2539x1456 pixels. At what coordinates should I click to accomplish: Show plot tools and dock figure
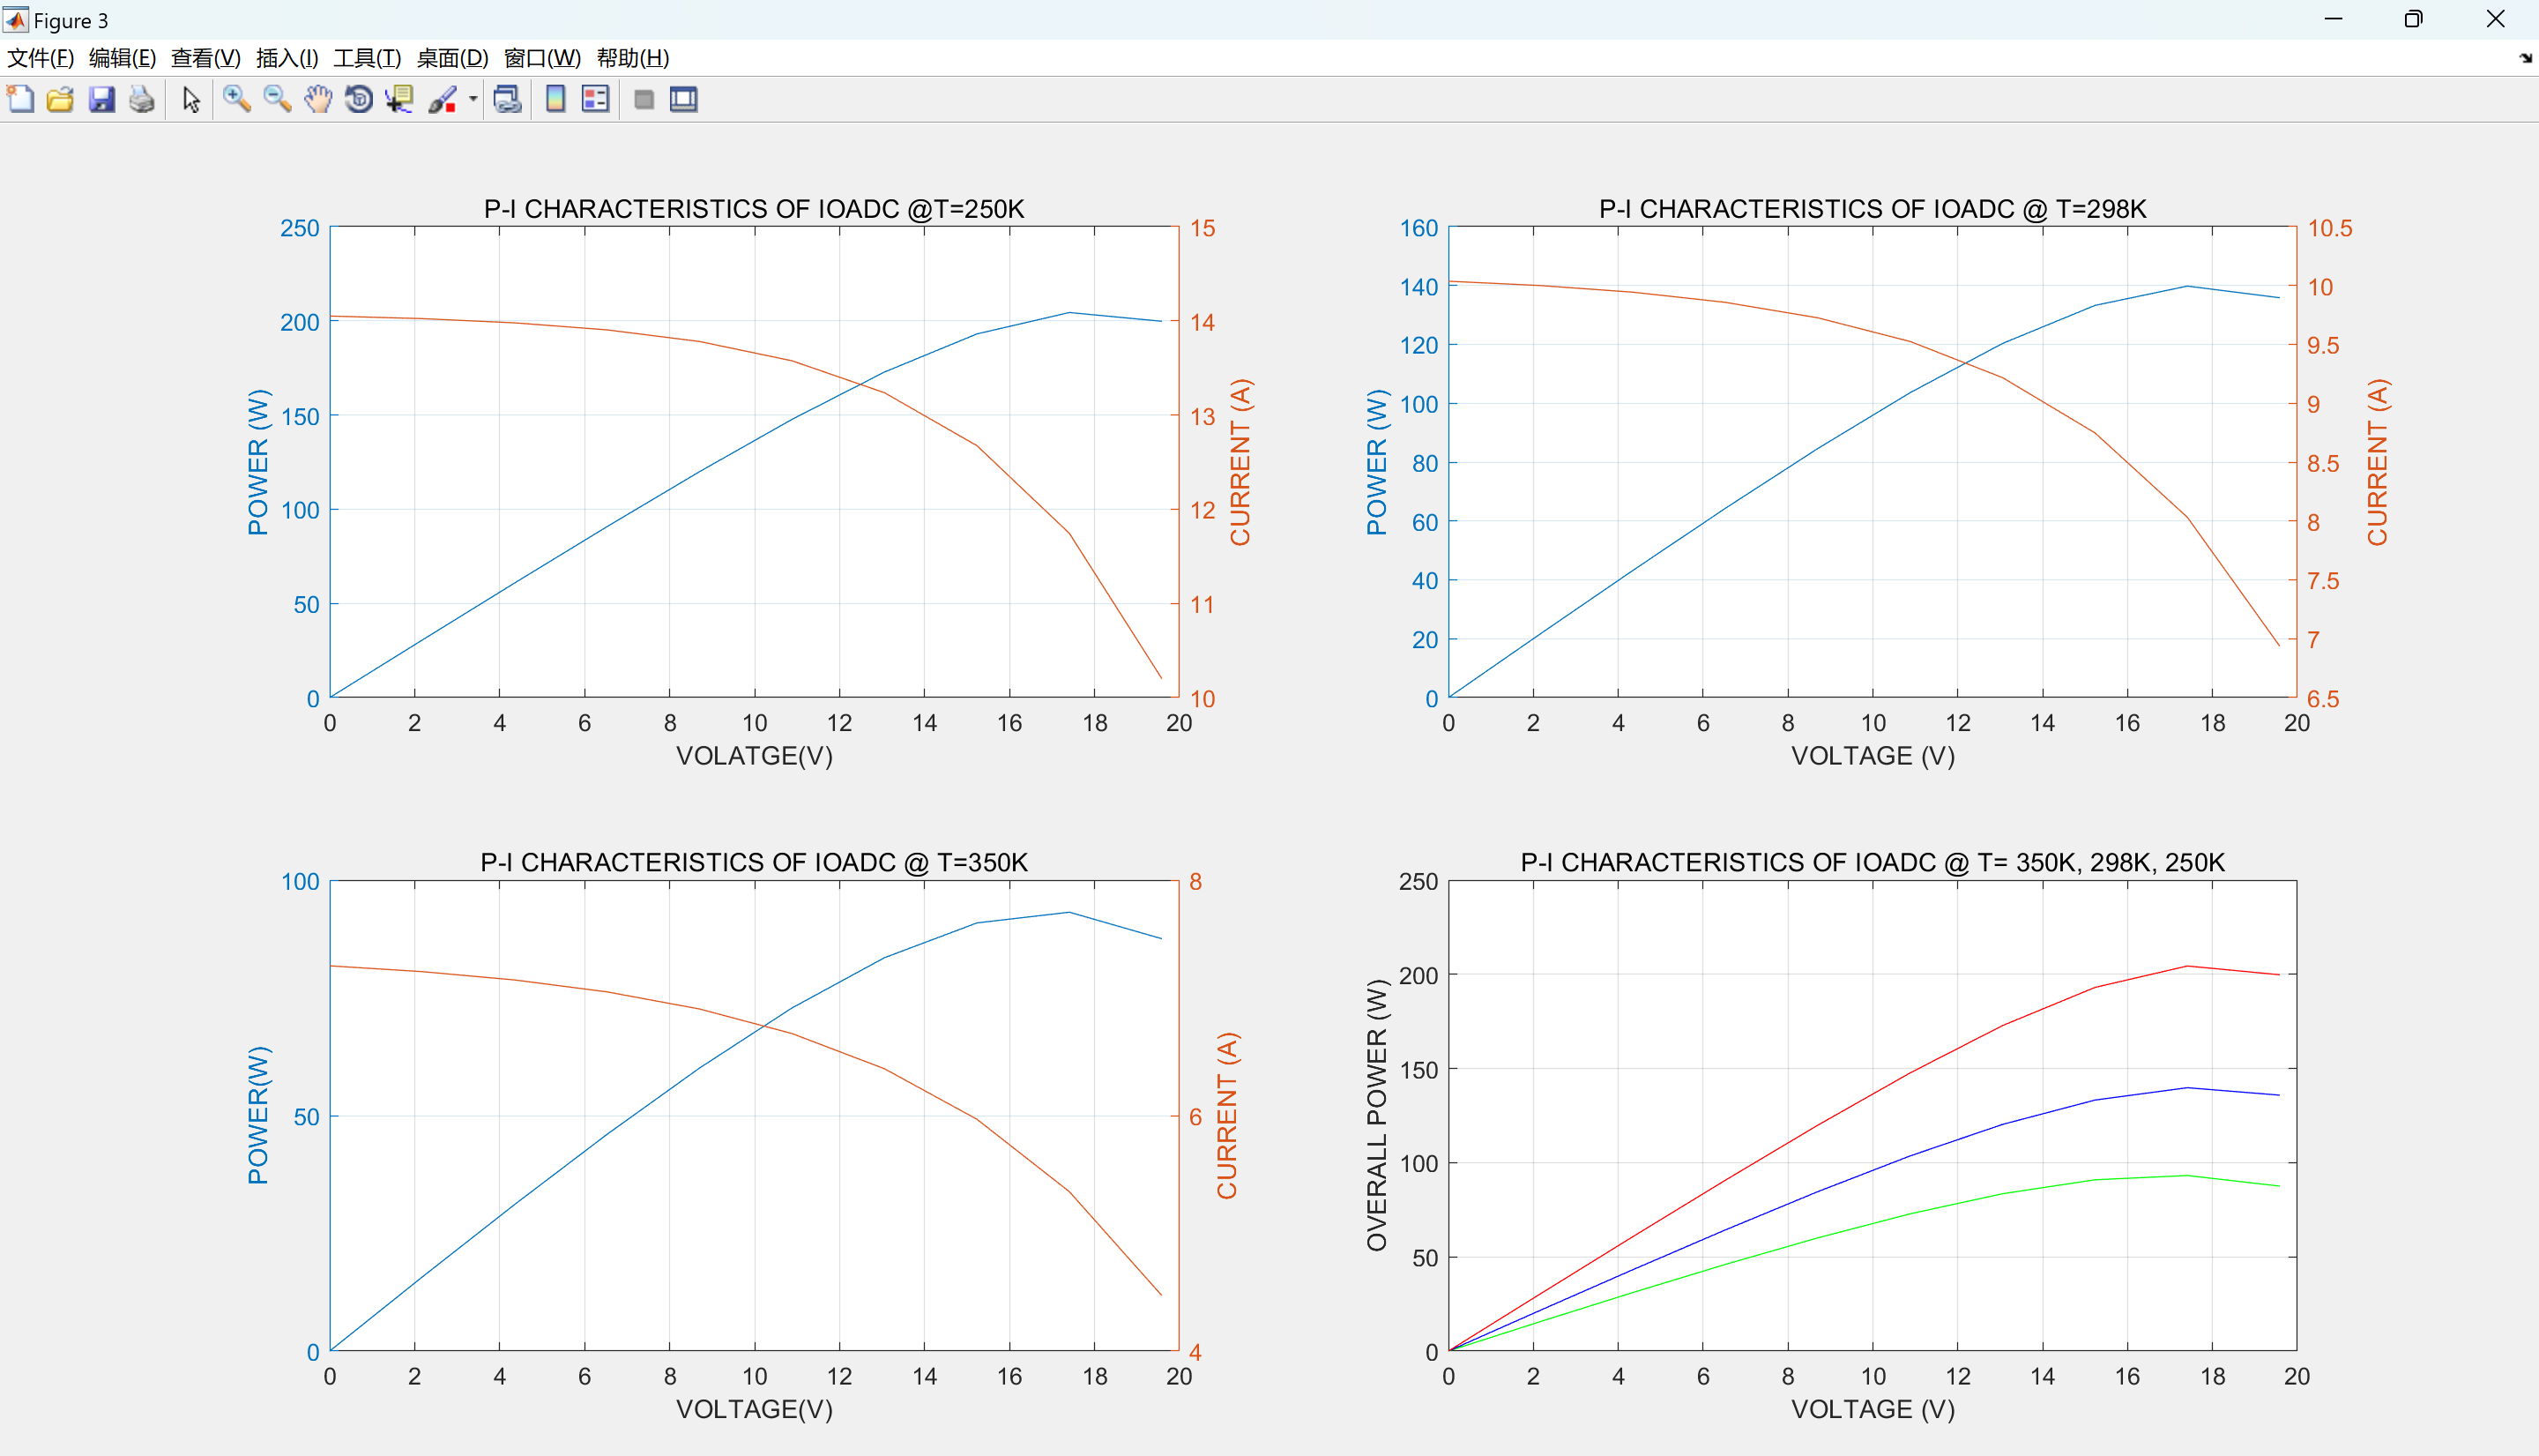click(x=684, y=99)
